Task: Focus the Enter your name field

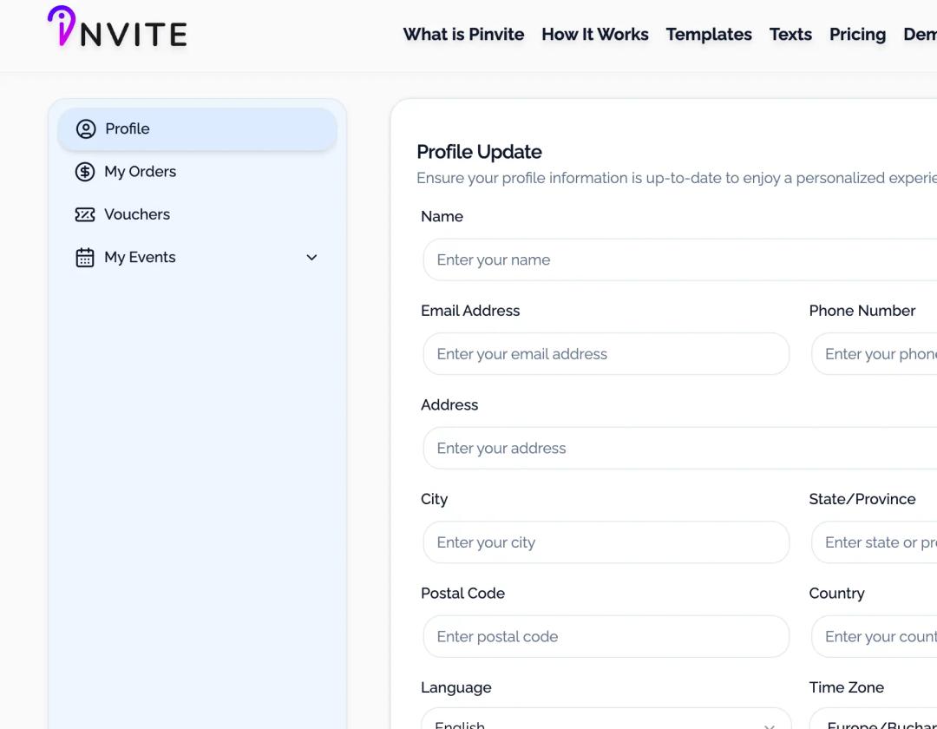Action: point(680,260)
